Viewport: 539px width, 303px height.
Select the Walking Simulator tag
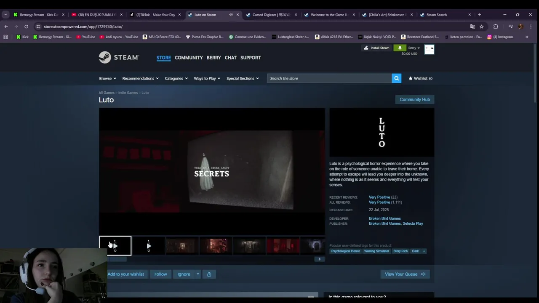(376, 251)
